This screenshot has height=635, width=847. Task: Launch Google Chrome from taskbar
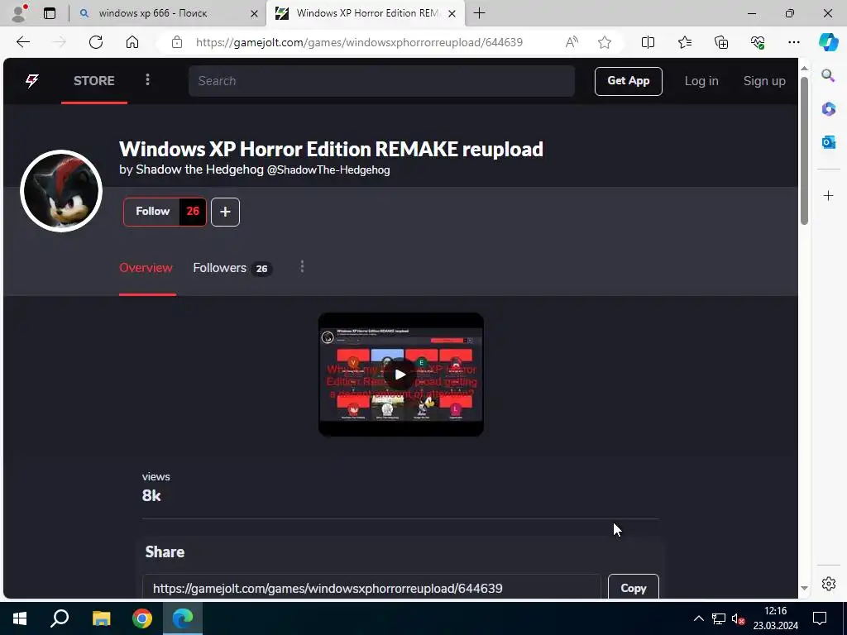(x=142, y=618)
